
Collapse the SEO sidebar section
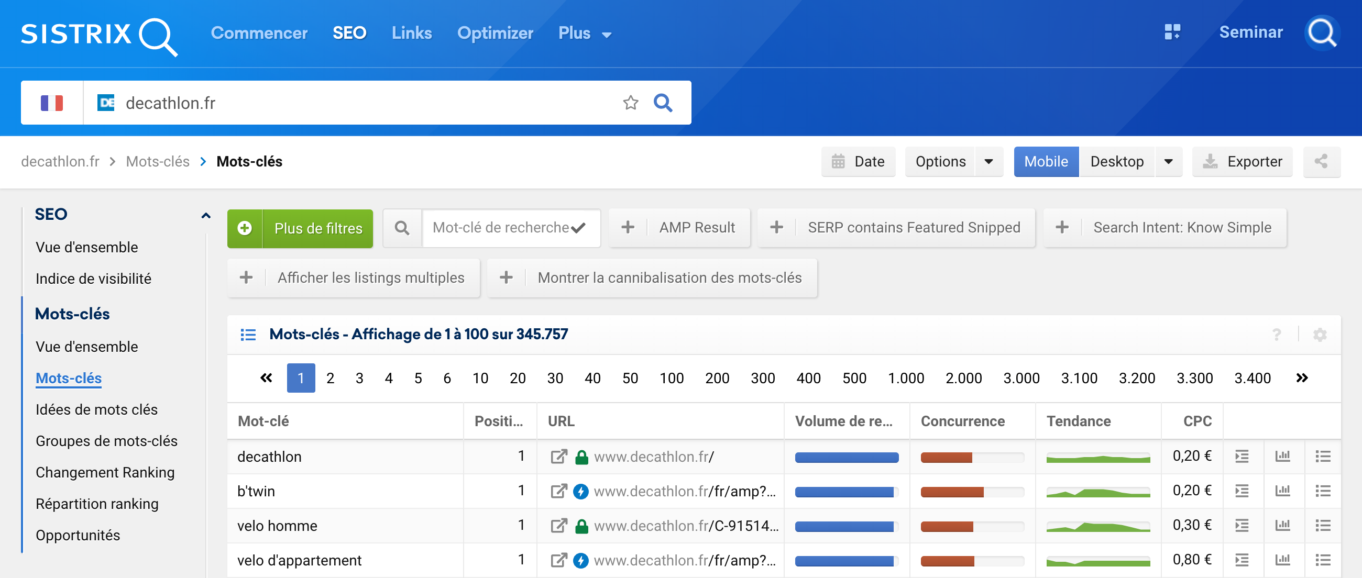(206, 215)
